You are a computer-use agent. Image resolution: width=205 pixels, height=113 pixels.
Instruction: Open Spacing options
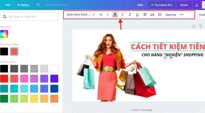tap(171, 15)
